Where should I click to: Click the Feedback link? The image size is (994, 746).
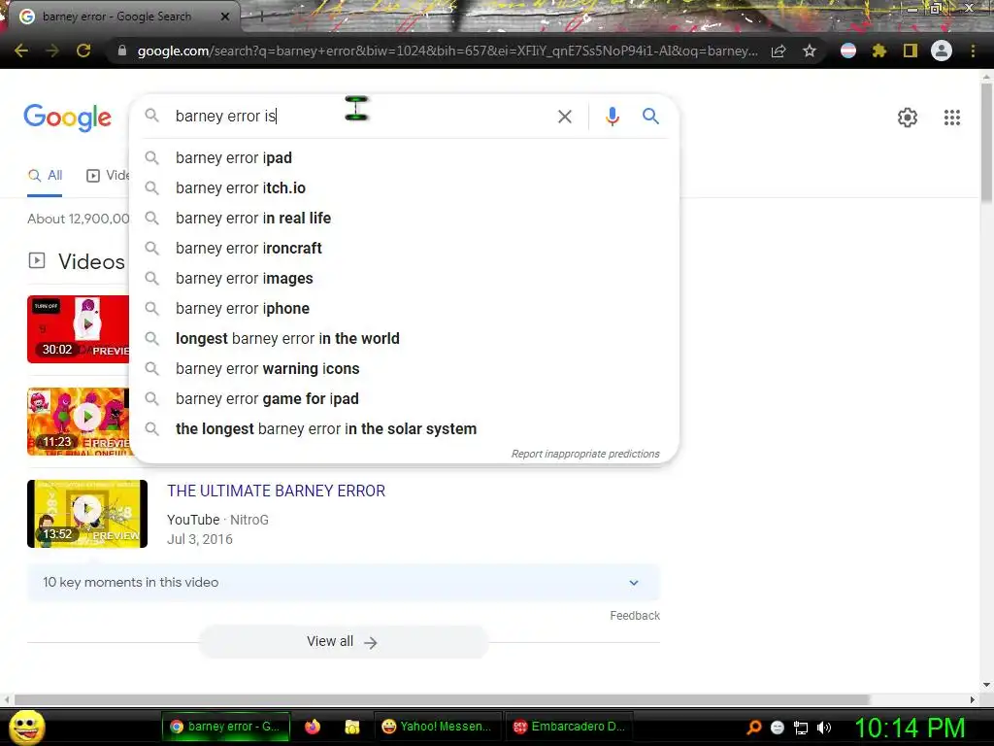tap(635, 616)
